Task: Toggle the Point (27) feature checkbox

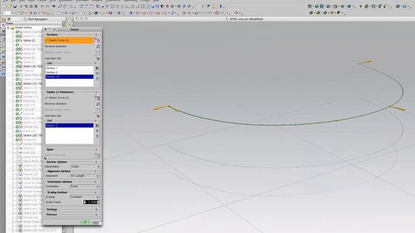Action: [x=18, y=148]
